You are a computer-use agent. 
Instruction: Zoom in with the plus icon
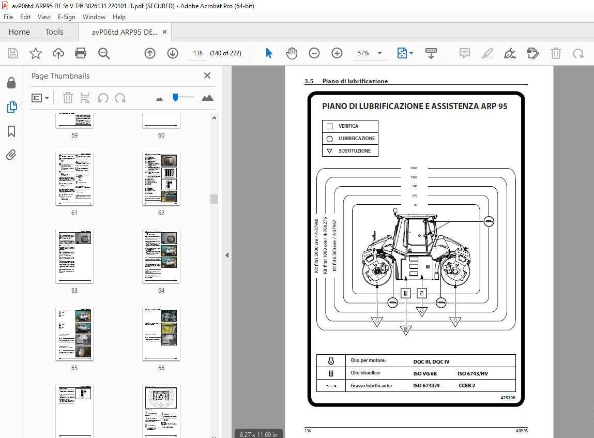tap(337, 53)
